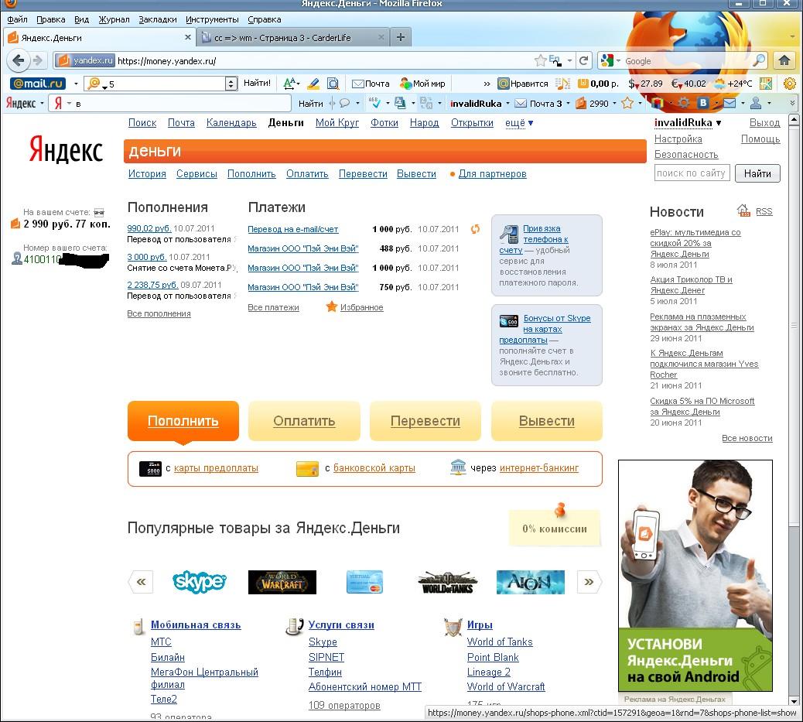Open the Все новости link

(x=747, y=438)
